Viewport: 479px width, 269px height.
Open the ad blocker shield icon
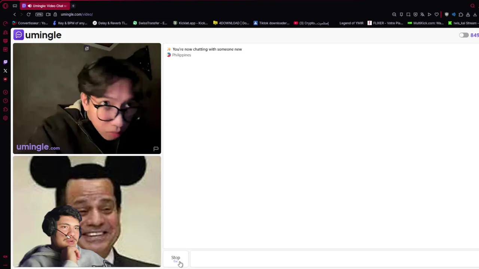click(x=415, y=14)
